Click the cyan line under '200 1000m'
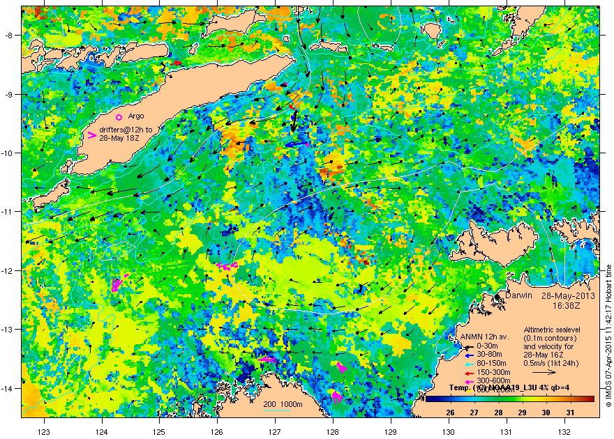The width and height of the screenshot is (614, 439). [x=277, y=410]
